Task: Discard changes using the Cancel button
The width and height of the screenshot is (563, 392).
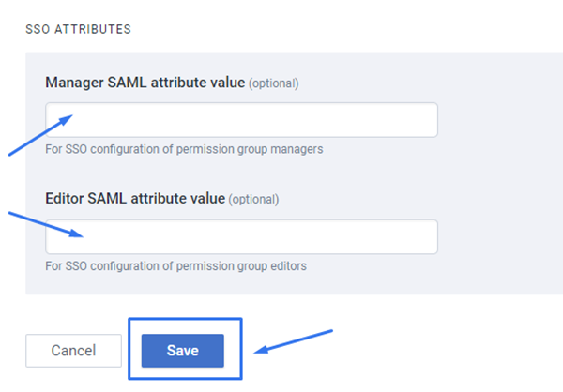Action: click(73, 351)
